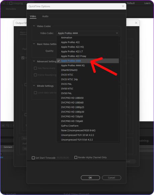This screenshot has height=195, width=154.
Task: Close the Output Module window
Action: tap(136, 23)
